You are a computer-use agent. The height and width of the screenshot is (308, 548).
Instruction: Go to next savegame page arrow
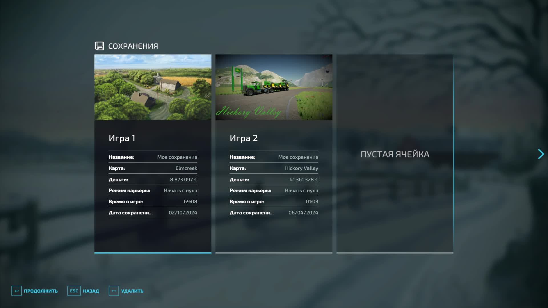pos(541,154)
